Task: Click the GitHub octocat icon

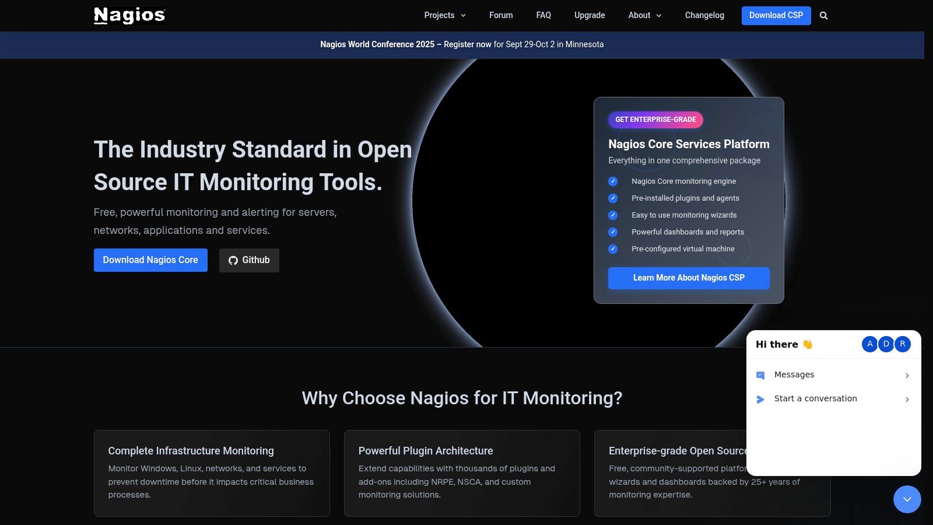Action: 233,260
